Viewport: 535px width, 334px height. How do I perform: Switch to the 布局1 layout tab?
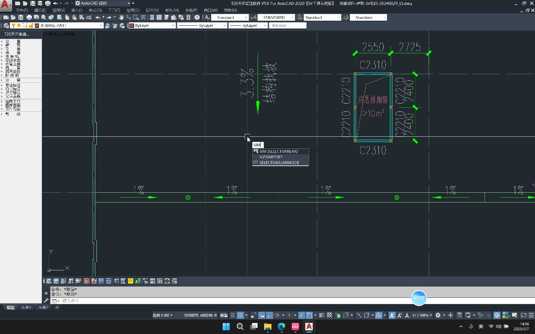pyautogui.click(x=26, y=307)
